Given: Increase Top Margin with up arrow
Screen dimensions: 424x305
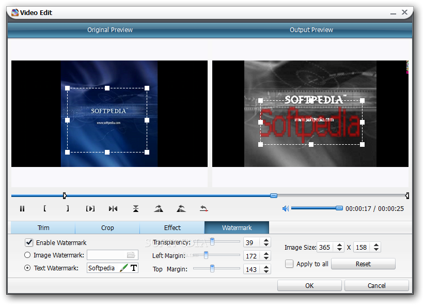Looking at the screenshot, I should pyautogui.click(x=266, y=267).
